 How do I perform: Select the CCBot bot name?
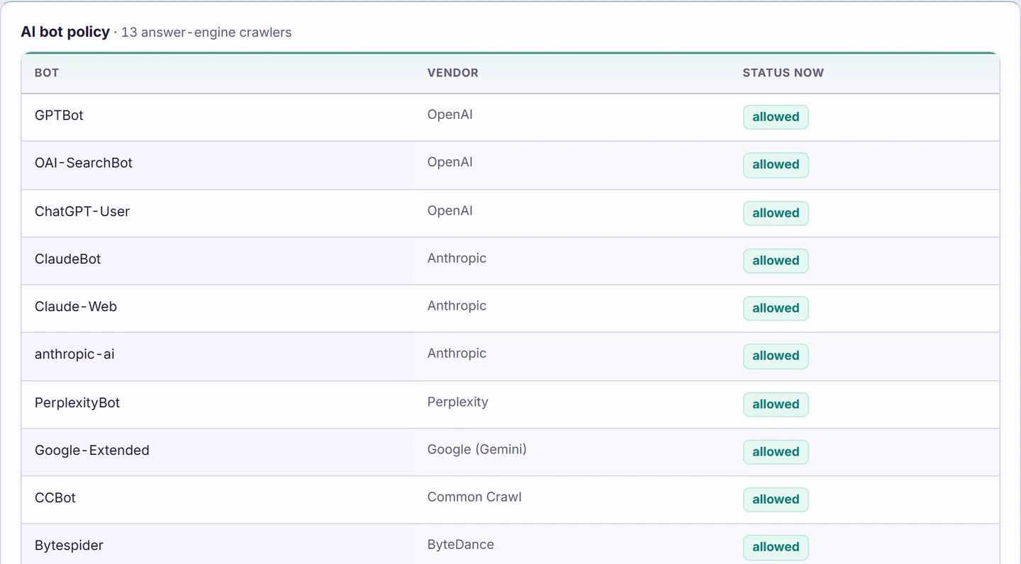pyautogui.click(x=55, y=497)
